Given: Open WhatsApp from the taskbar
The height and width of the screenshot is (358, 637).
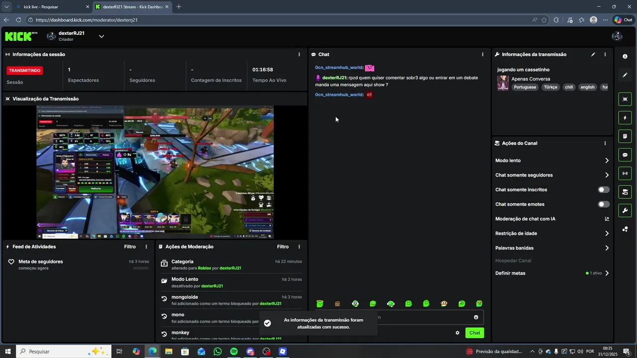Looking at the screenshot, I should click(x=217, y=352).
